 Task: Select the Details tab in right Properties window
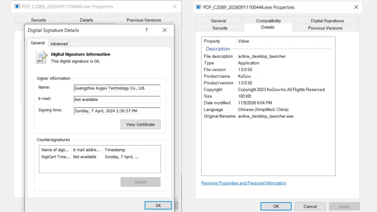coord(268,27)
